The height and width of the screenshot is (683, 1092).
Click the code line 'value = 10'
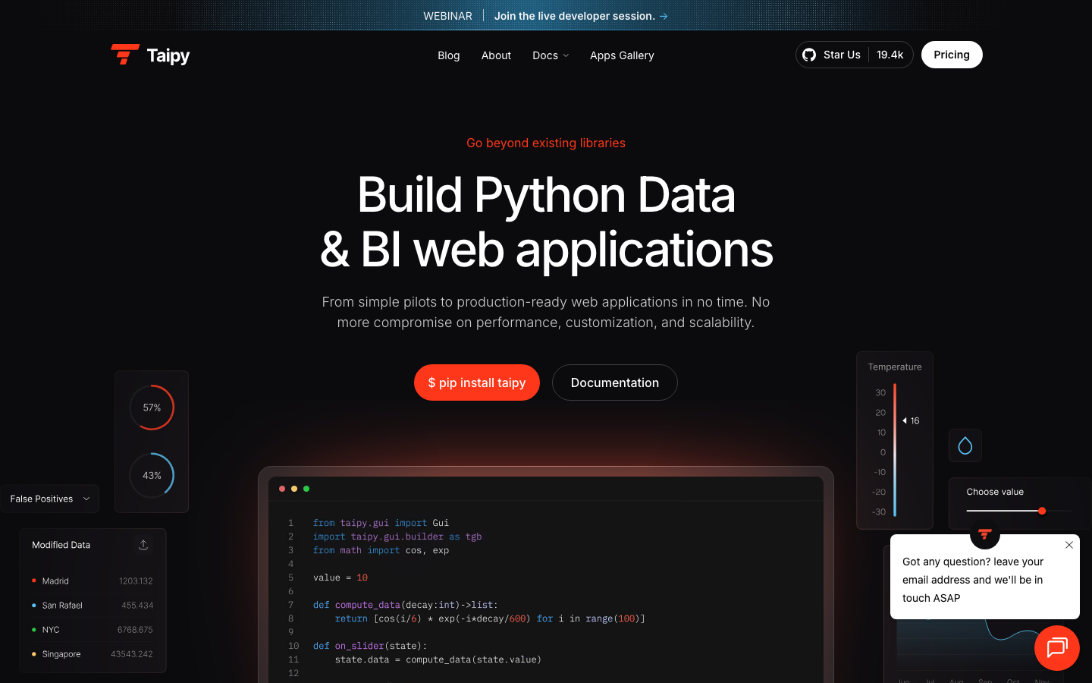(x=340, y=578)
